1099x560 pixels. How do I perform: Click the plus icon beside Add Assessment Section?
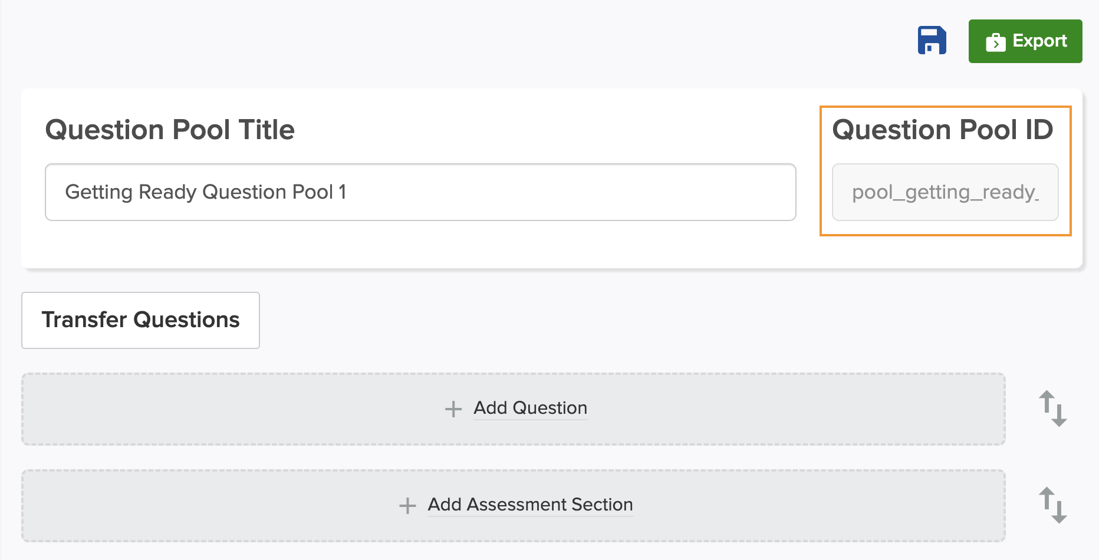(407, 505)
